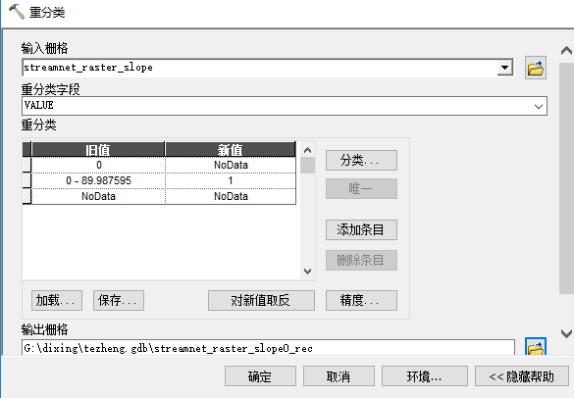The image size is (574, 398).
Task: Click the reclass table scroll down arrow
Action: [307, 272]
